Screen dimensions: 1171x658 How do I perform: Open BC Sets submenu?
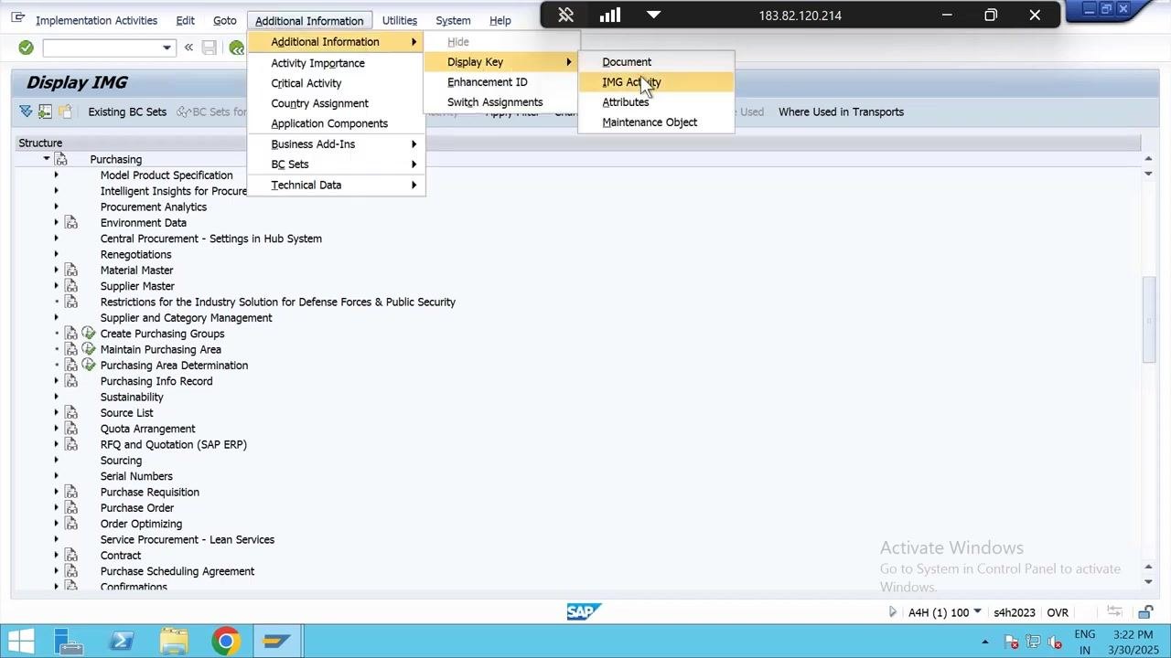click(x=336, y=164)
